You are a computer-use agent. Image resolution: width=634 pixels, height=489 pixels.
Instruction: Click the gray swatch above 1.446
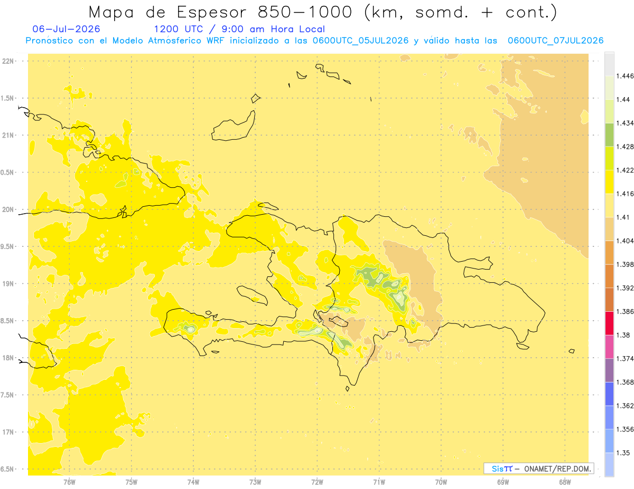click(609, 64)
